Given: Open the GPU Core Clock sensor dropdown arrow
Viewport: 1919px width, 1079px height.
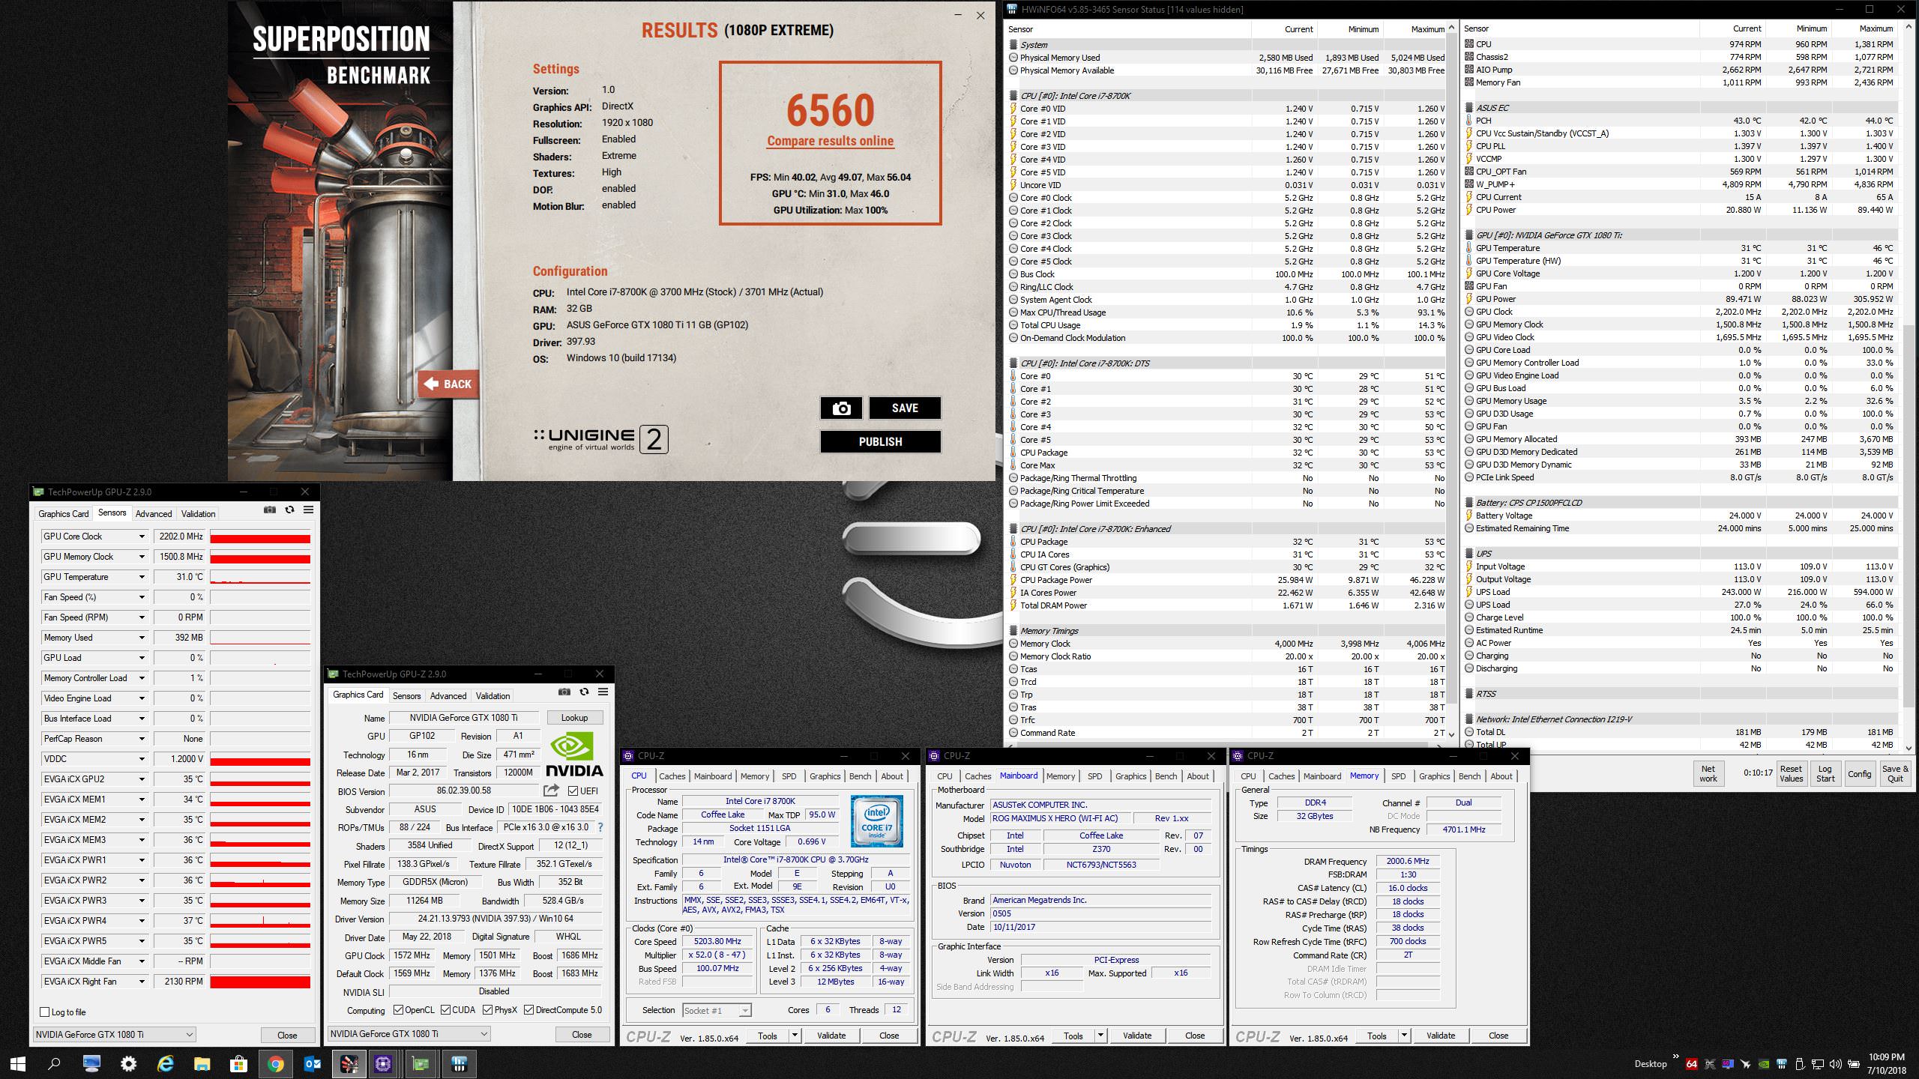Looking at the screenshot, I should (x=141, y=537).
